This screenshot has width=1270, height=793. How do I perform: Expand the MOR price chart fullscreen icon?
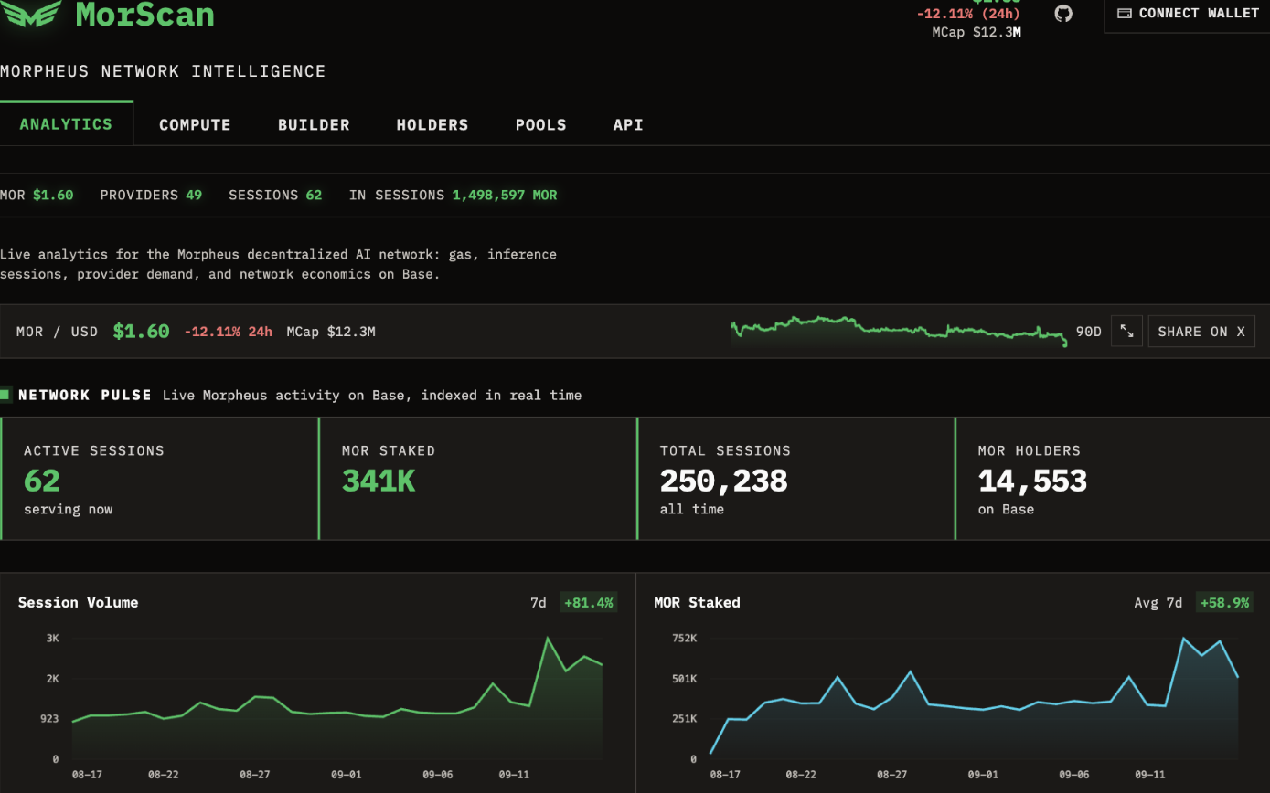(1126, 332)
